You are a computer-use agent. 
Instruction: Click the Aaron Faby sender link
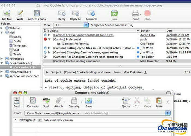[148, 35]
